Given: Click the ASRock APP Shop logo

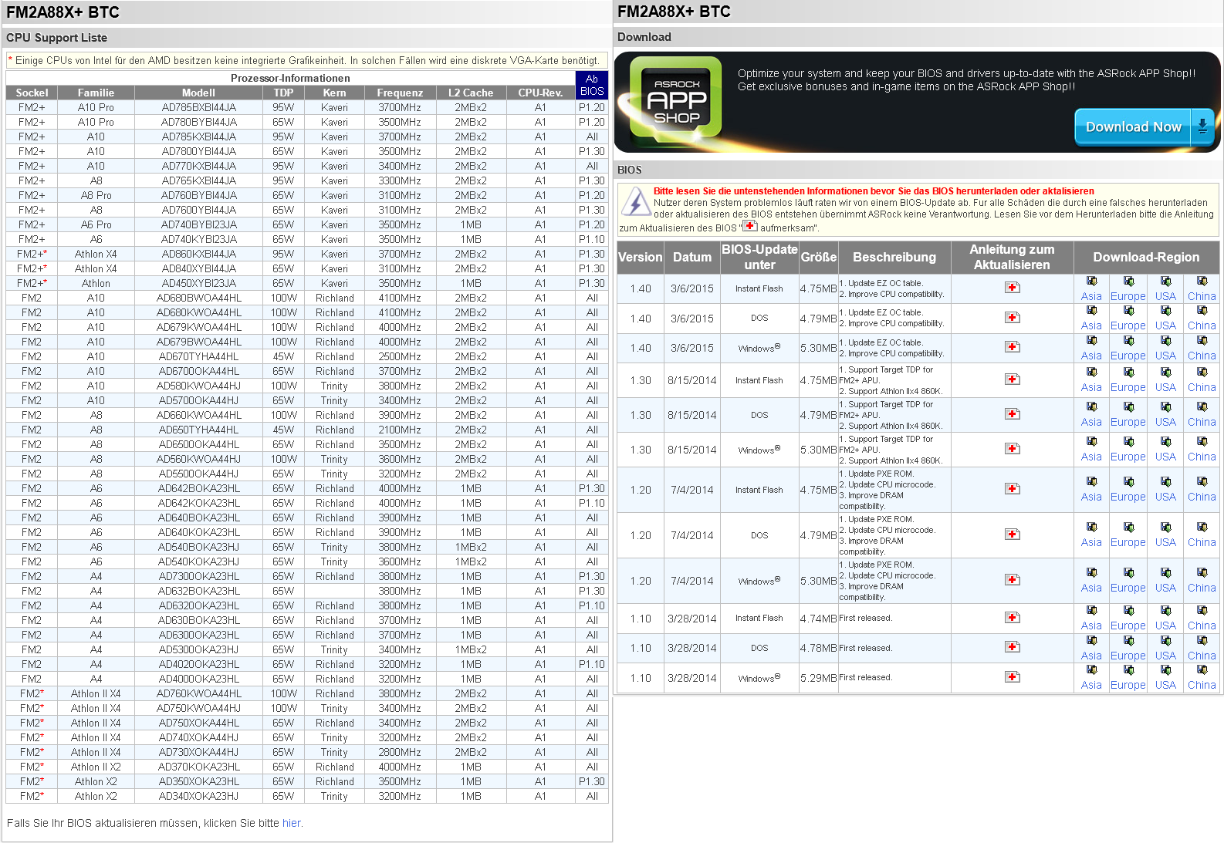Looking at the screenshot, I should 676,100.
